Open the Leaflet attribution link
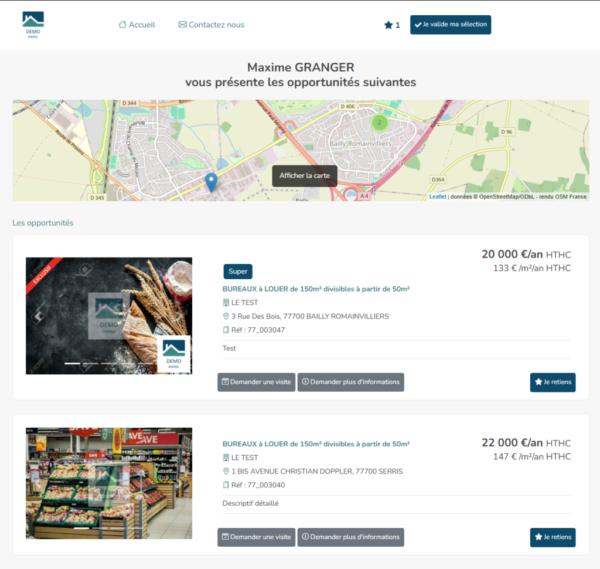Viewport: 600px width, 569px height. pyautogui.click(x=437, y=197)
